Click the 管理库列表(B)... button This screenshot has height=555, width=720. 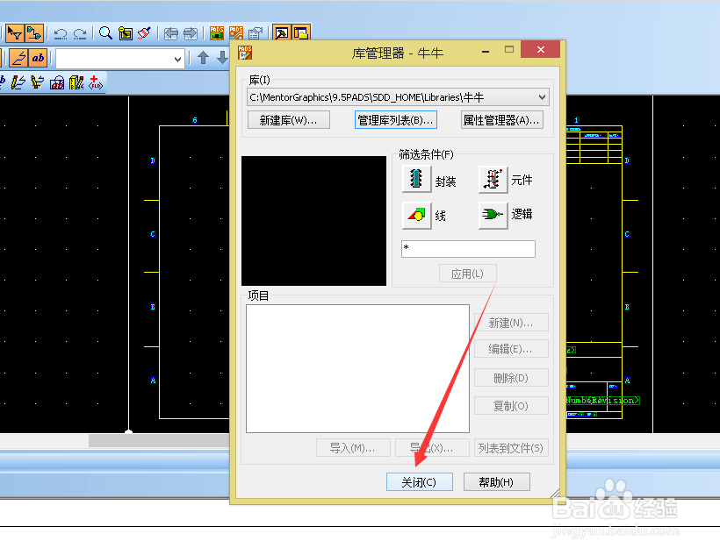tap(395, 120)
